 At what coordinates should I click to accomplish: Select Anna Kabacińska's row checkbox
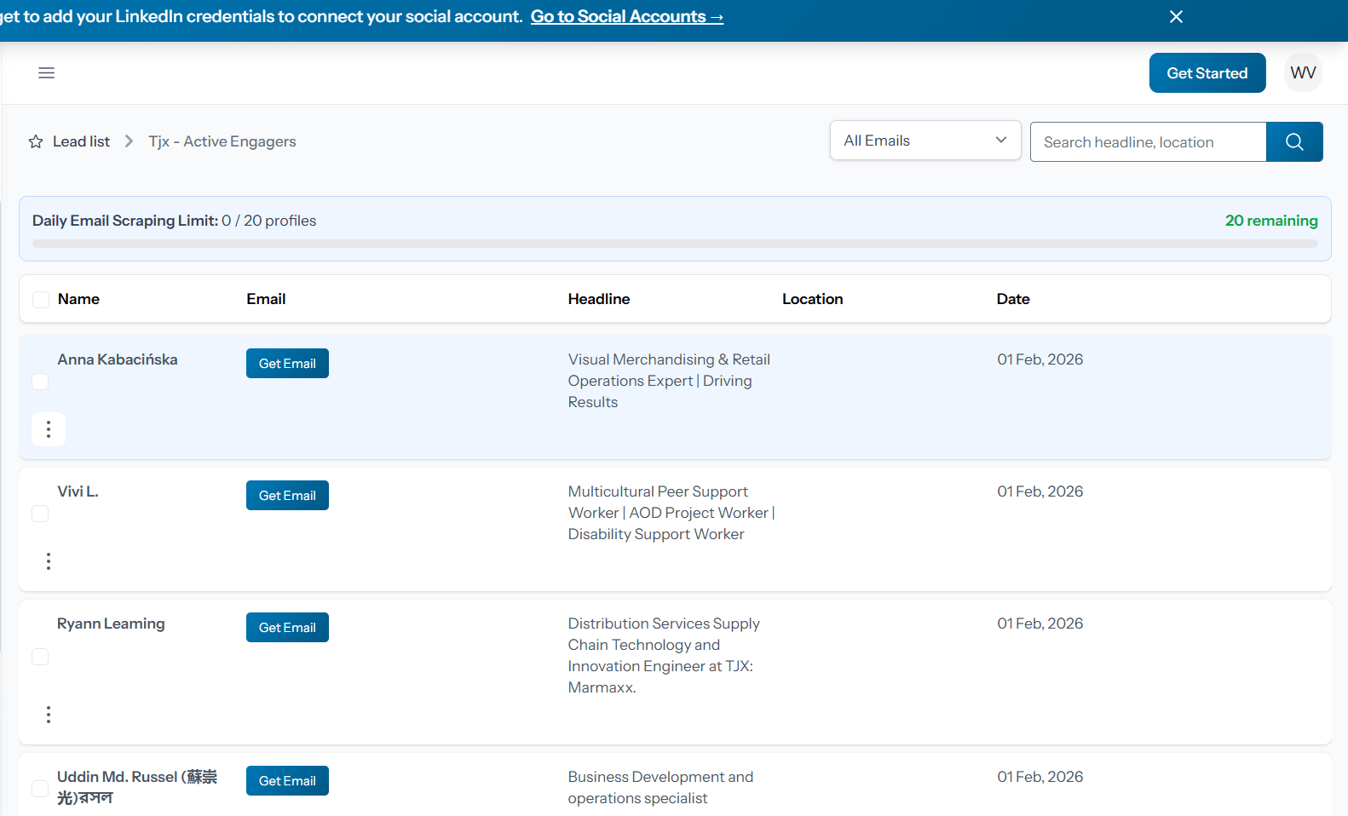[x=40, y=382]
